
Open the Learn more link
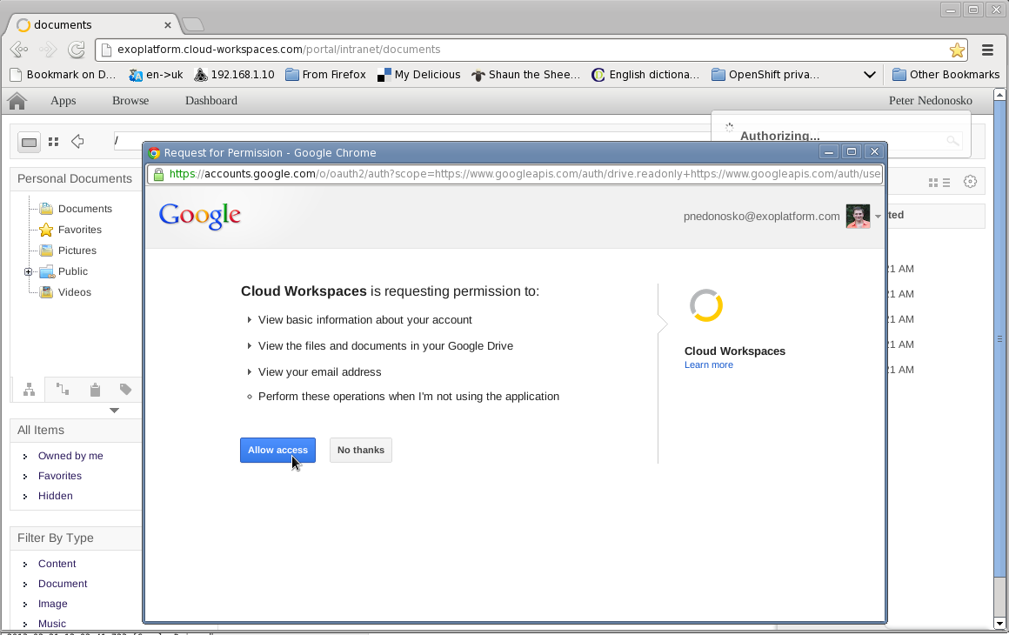coord(709,364)
